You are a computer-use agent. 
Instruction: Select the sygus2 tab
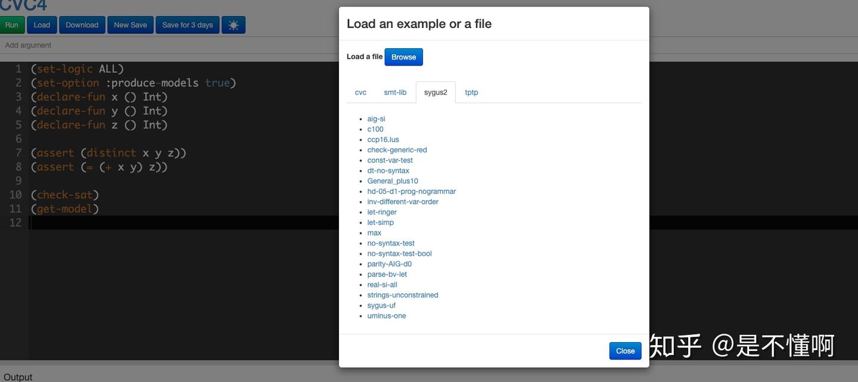pos(436,92)
